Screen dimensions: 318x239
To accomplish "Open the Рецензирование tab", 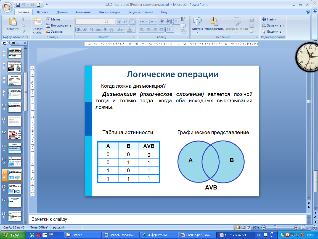I will 141,12.
